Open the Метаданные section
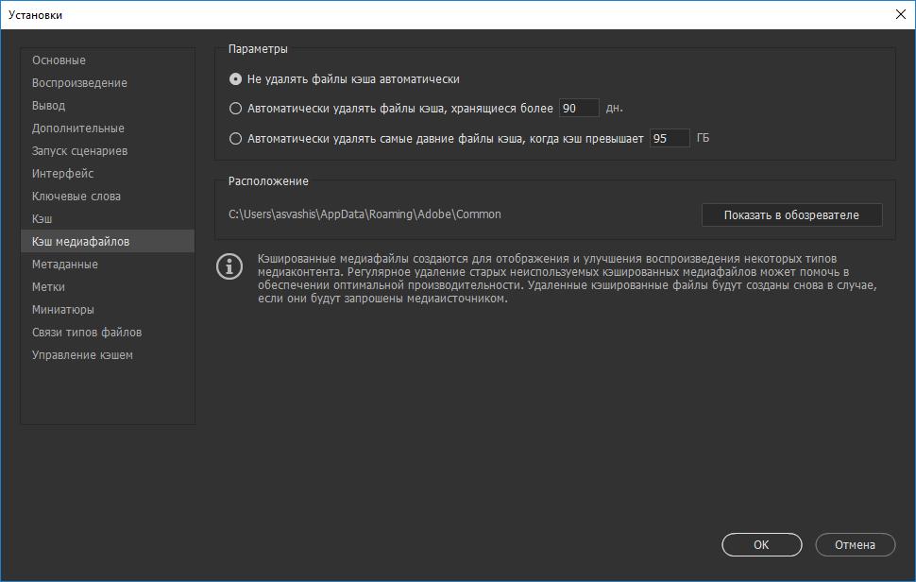Viewport: 916px width, 582px height. pyautogui.click(x=64, y=265)
